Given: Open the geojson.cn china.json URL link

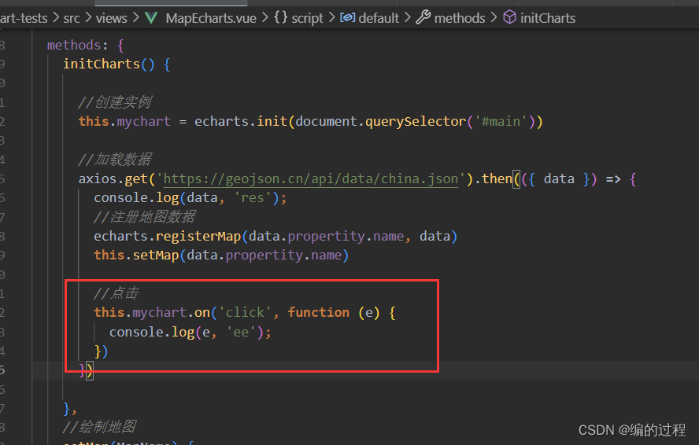Looking at the screenshot, I should coord(311,179).
